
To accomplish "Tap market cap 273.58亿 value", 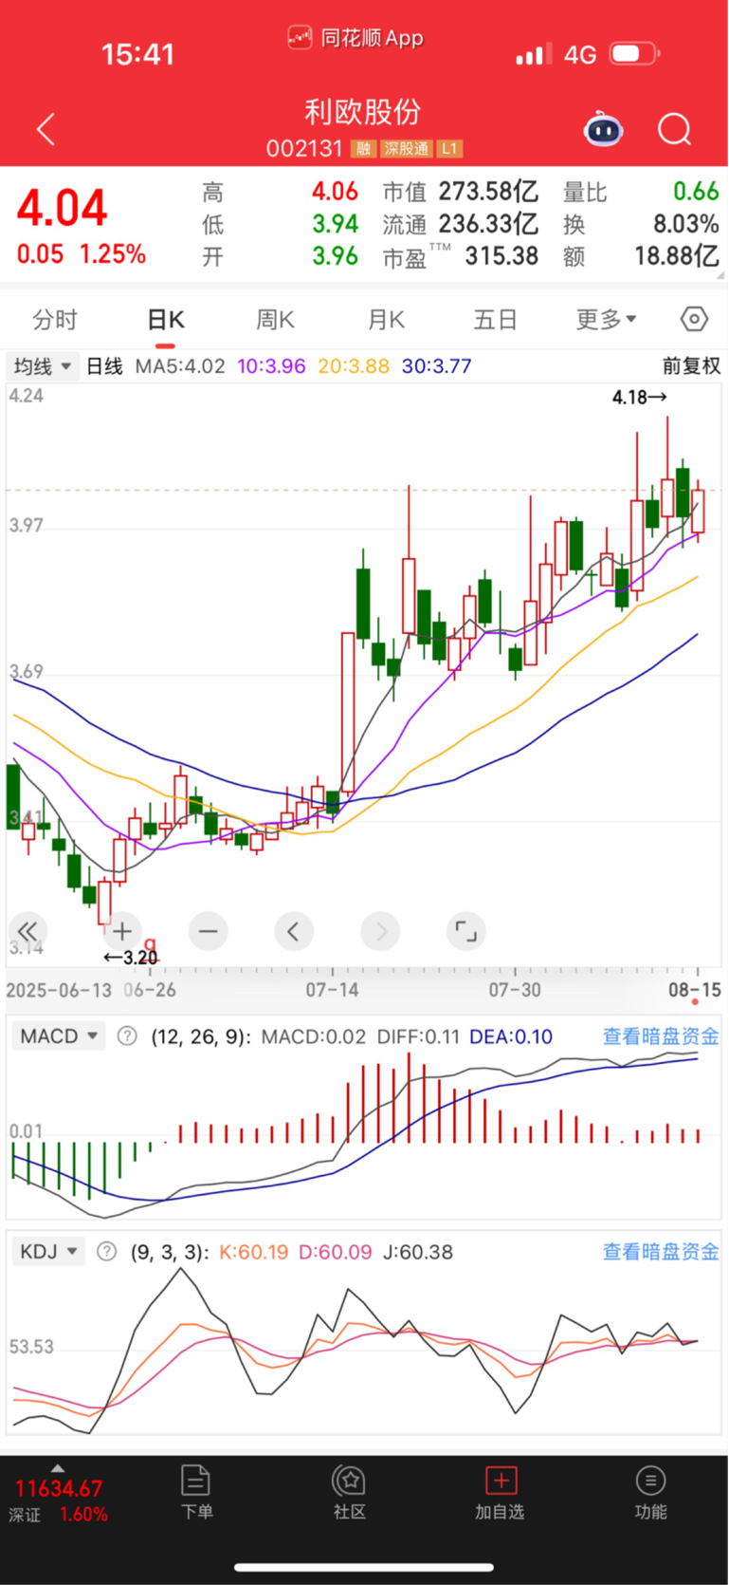I will [x=488, y=192].
